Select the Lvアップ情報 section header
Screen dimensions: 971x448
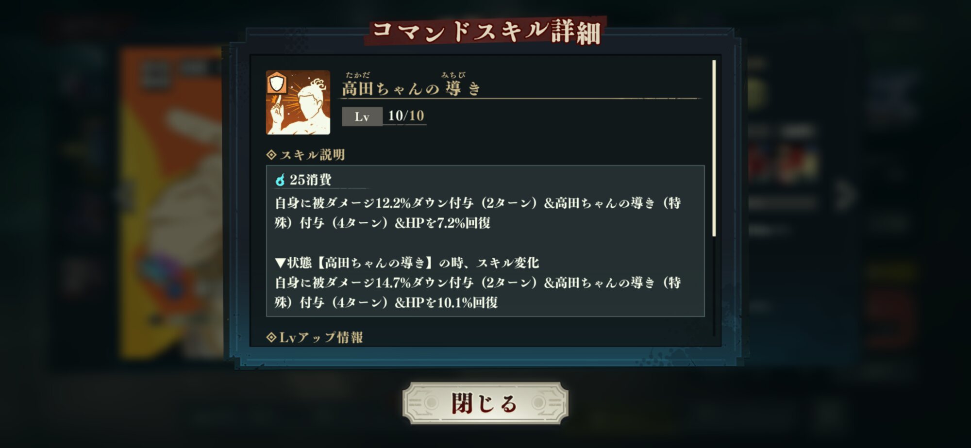(315, 337)
